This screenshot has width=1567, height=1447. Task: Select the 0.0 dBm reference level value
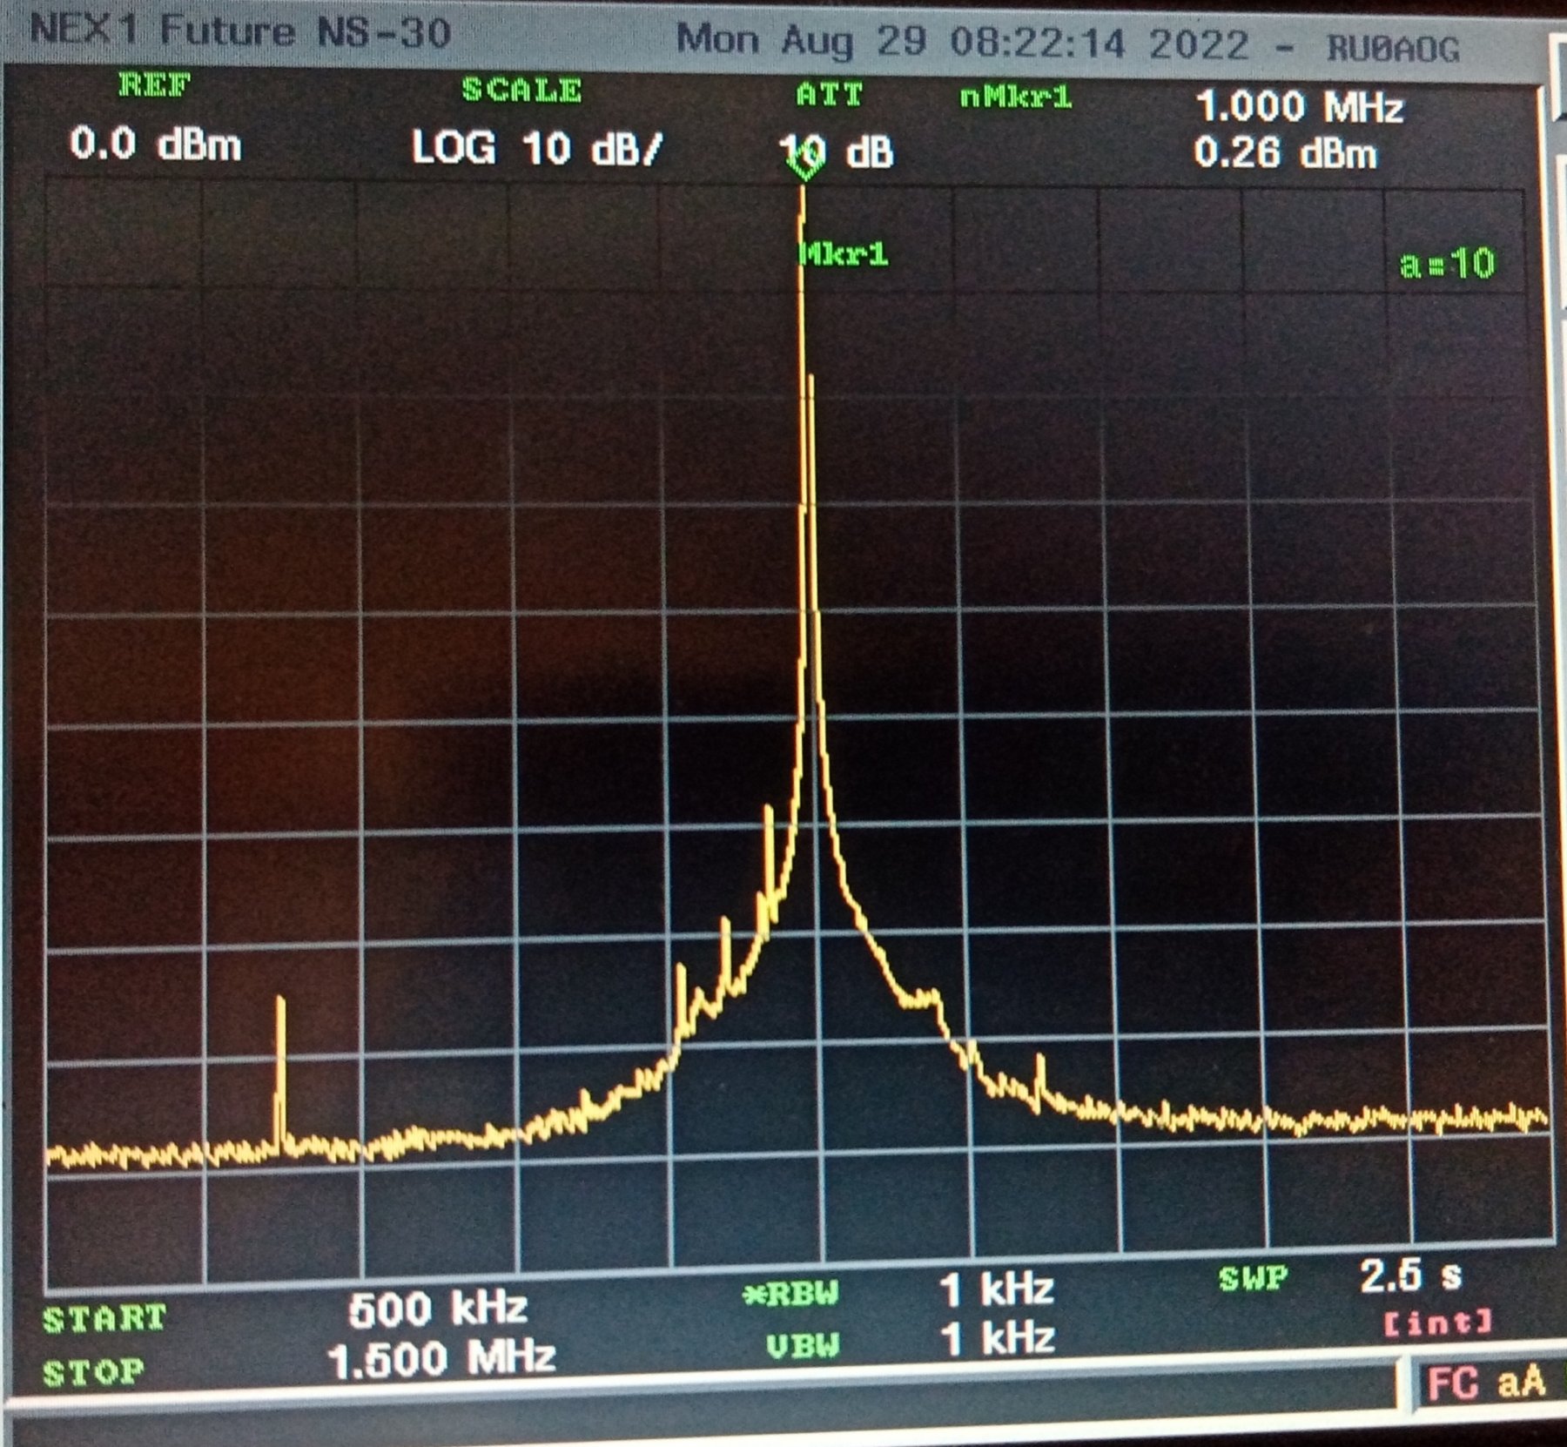pyautogui.click(x=155, y=144)
